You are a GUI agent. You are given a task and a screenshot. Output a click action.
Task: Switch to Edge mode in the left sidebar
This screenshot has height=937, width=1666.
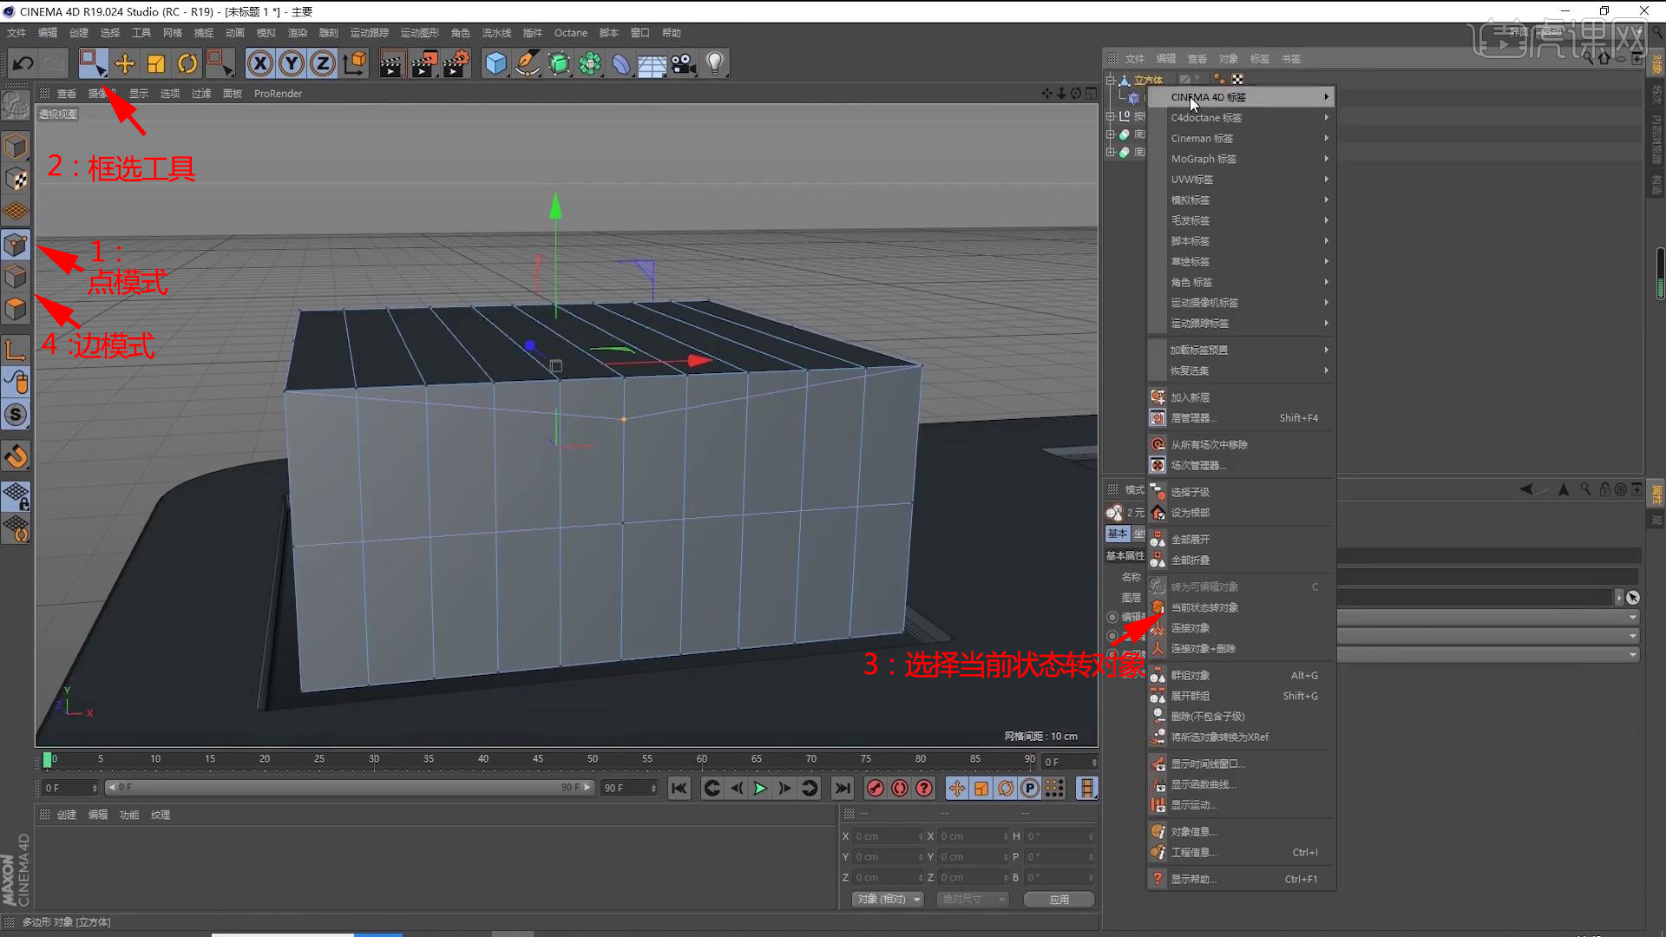tap(16, 278)
